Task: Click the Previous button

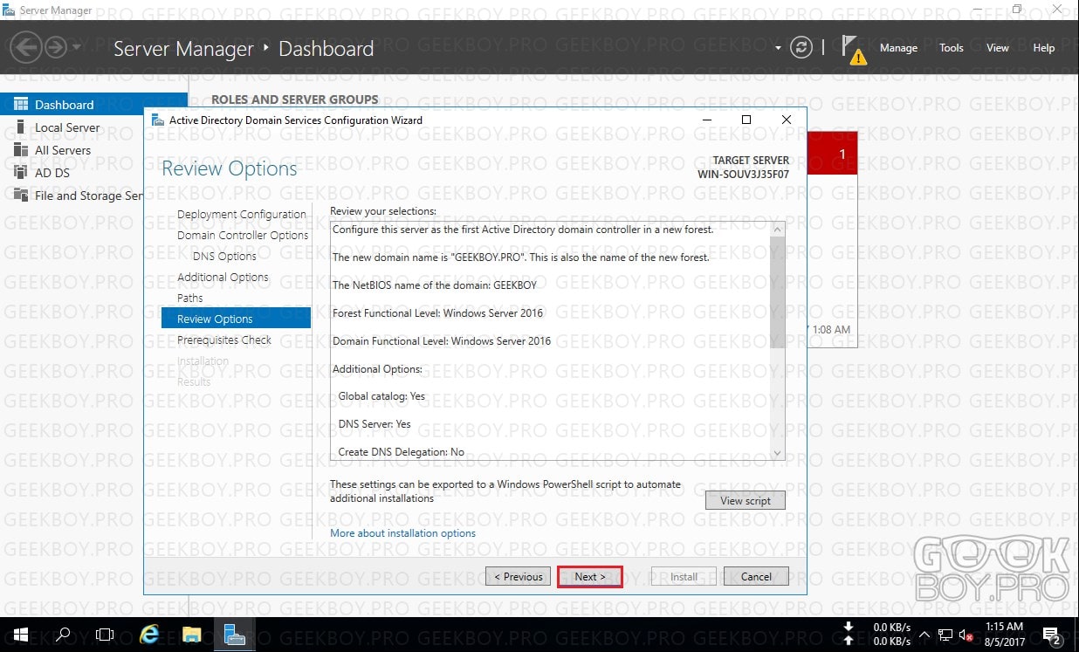Action: (518, 576)
